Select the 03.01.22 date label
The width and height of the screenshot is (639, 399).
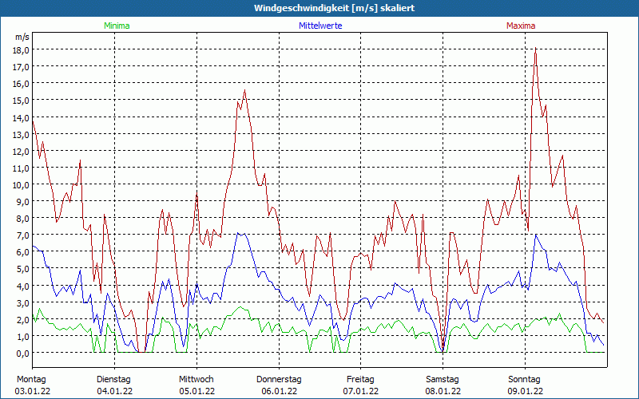pos(32,391)
